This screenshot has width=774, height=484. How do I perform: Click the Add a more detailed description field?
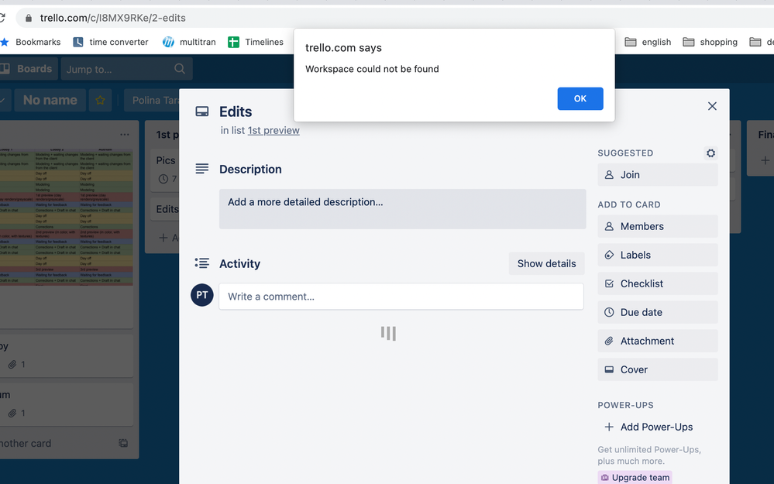pos(402,208)
